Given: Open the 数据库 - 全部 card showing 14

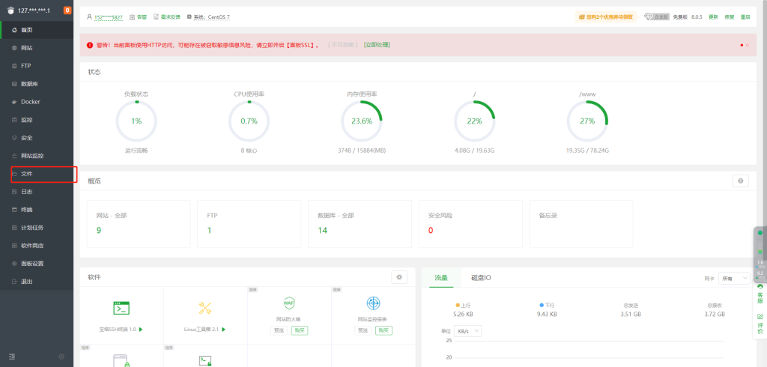Looking at the screenshot, I should [x=360, y=224].
